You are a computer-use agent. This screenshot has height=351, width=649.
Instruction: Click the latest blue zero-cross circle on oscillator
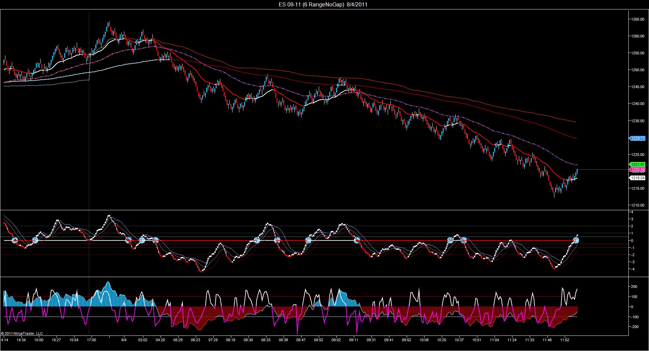click(x=576, y=240)
